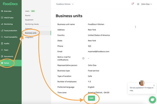Image resolution: width=157 pixels, height=104 pixels.
Task: Open the Overview menu item
Action: (8, 11)
